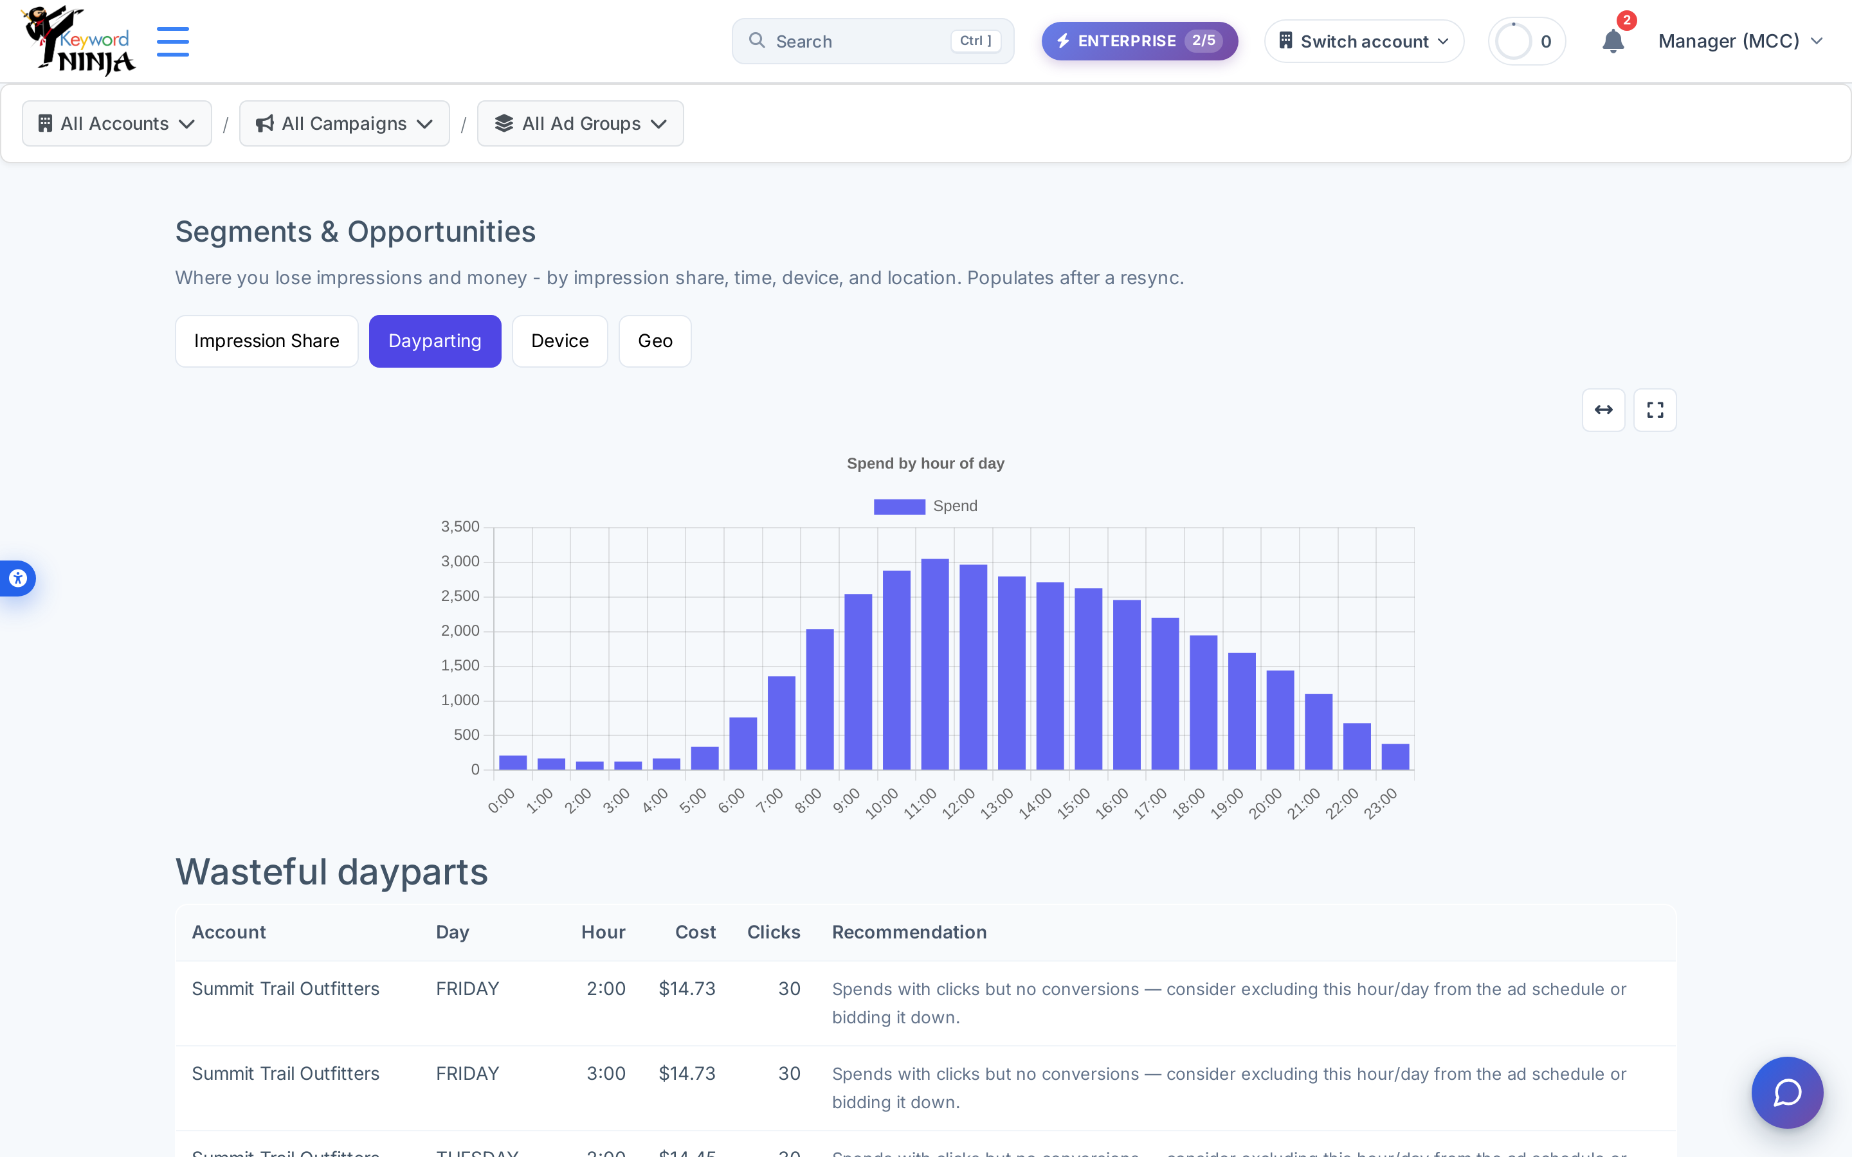Viewport: 1852px width, 1157px height.
Task: Open the Manager (MCC) user menu
Action: 1741,41
